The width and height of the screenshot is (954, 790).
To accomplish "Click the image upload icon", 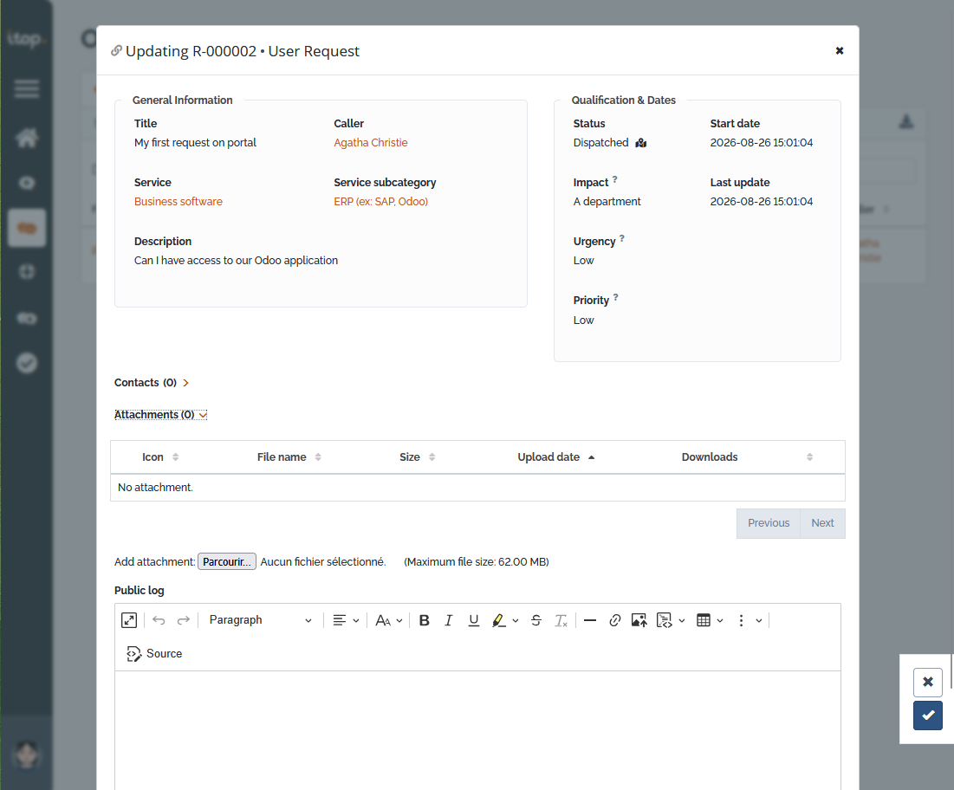I will [639, 620].
